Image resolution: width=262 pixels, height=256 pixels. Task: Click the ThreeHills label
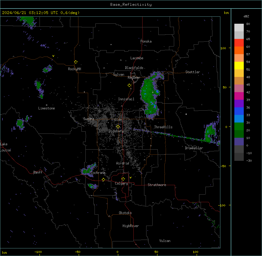(163, 127)
